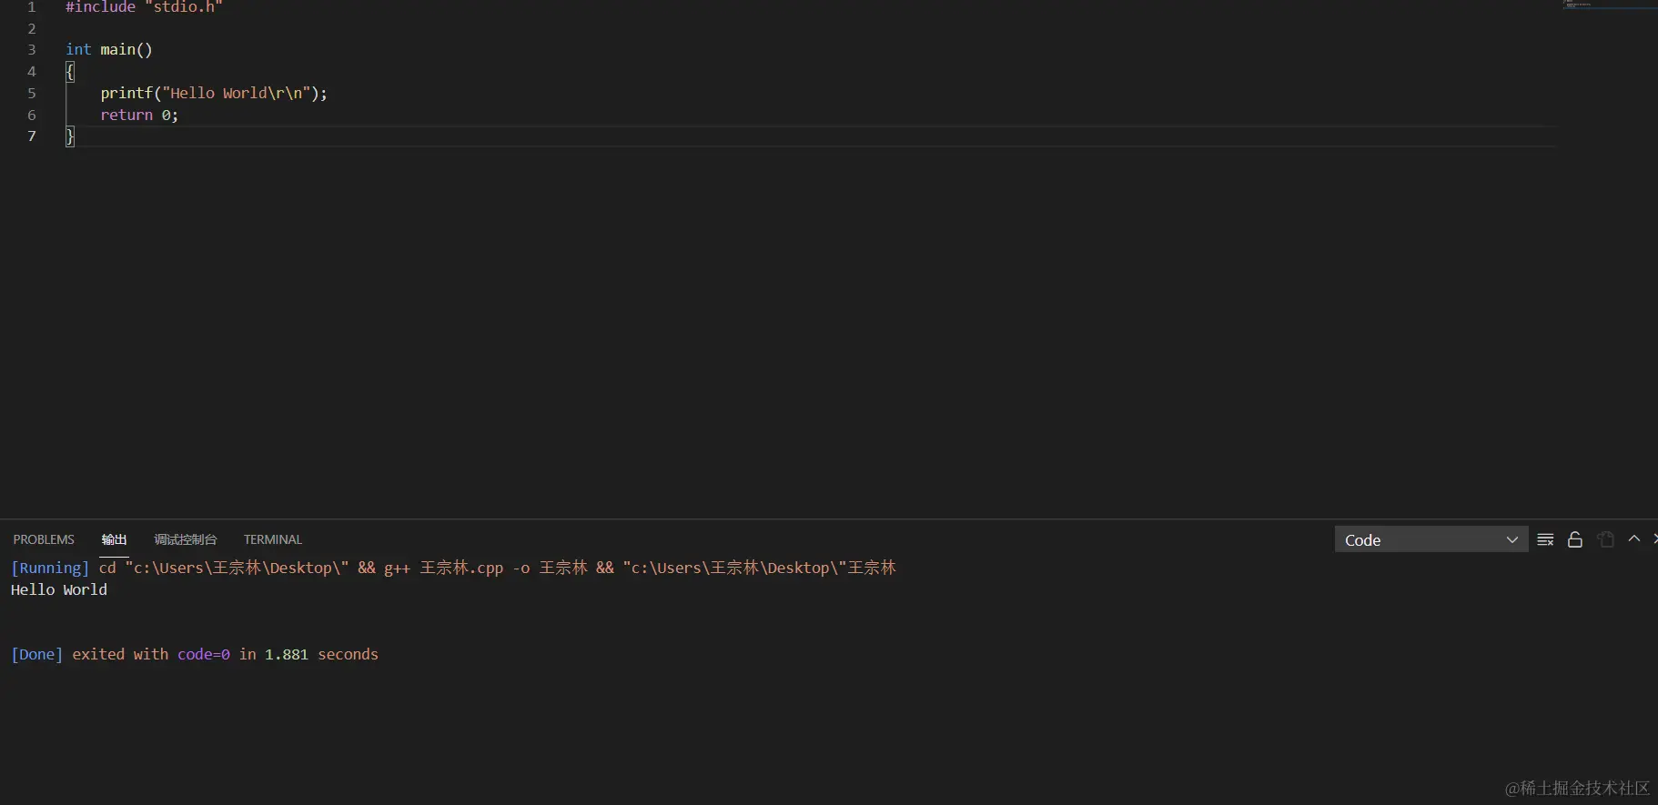The image size is (1658, 805).
Task: Click line number 5 in the gutter
Action: [x=32, y=93]
